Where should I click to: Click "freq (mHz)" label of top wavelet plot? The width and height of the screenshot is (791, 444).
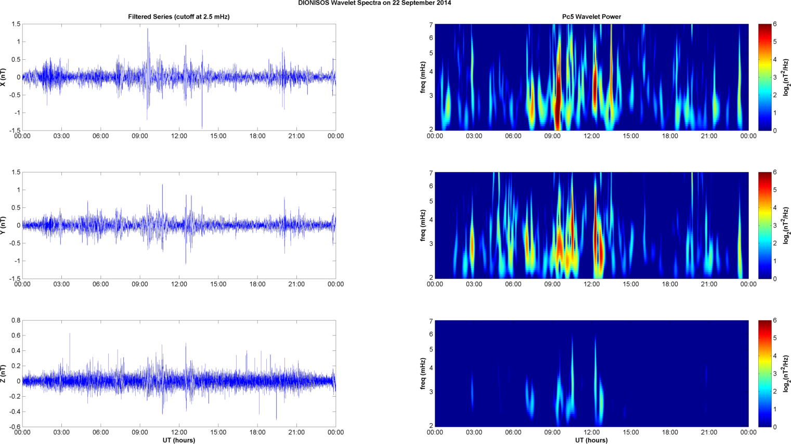point(423,77)
